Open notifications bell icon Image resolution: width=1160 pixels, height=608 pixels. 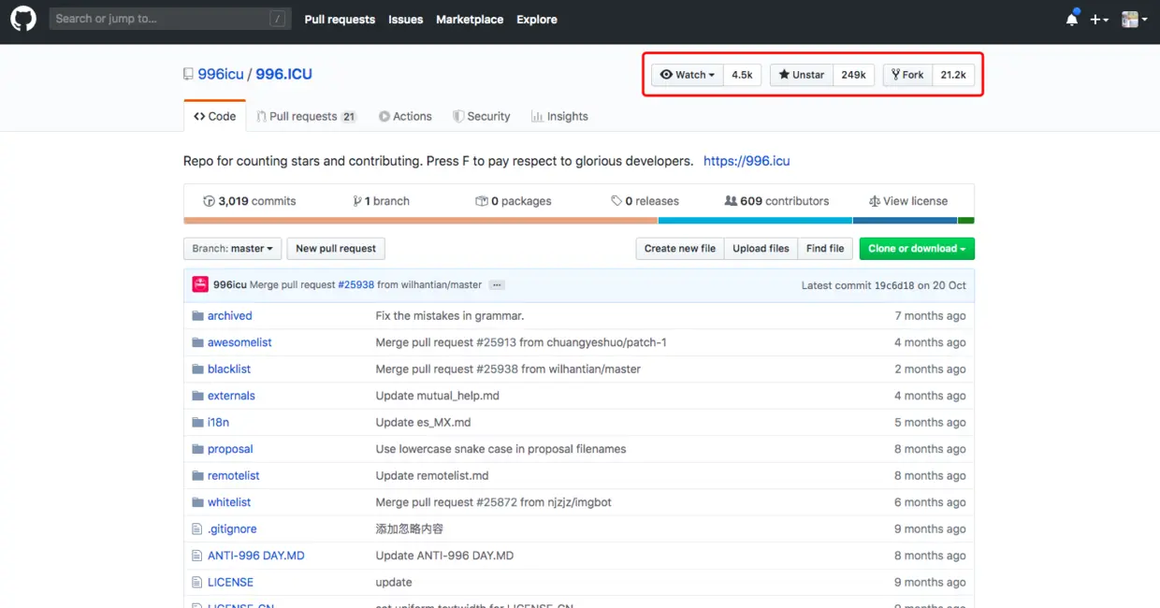[1072, 19]
